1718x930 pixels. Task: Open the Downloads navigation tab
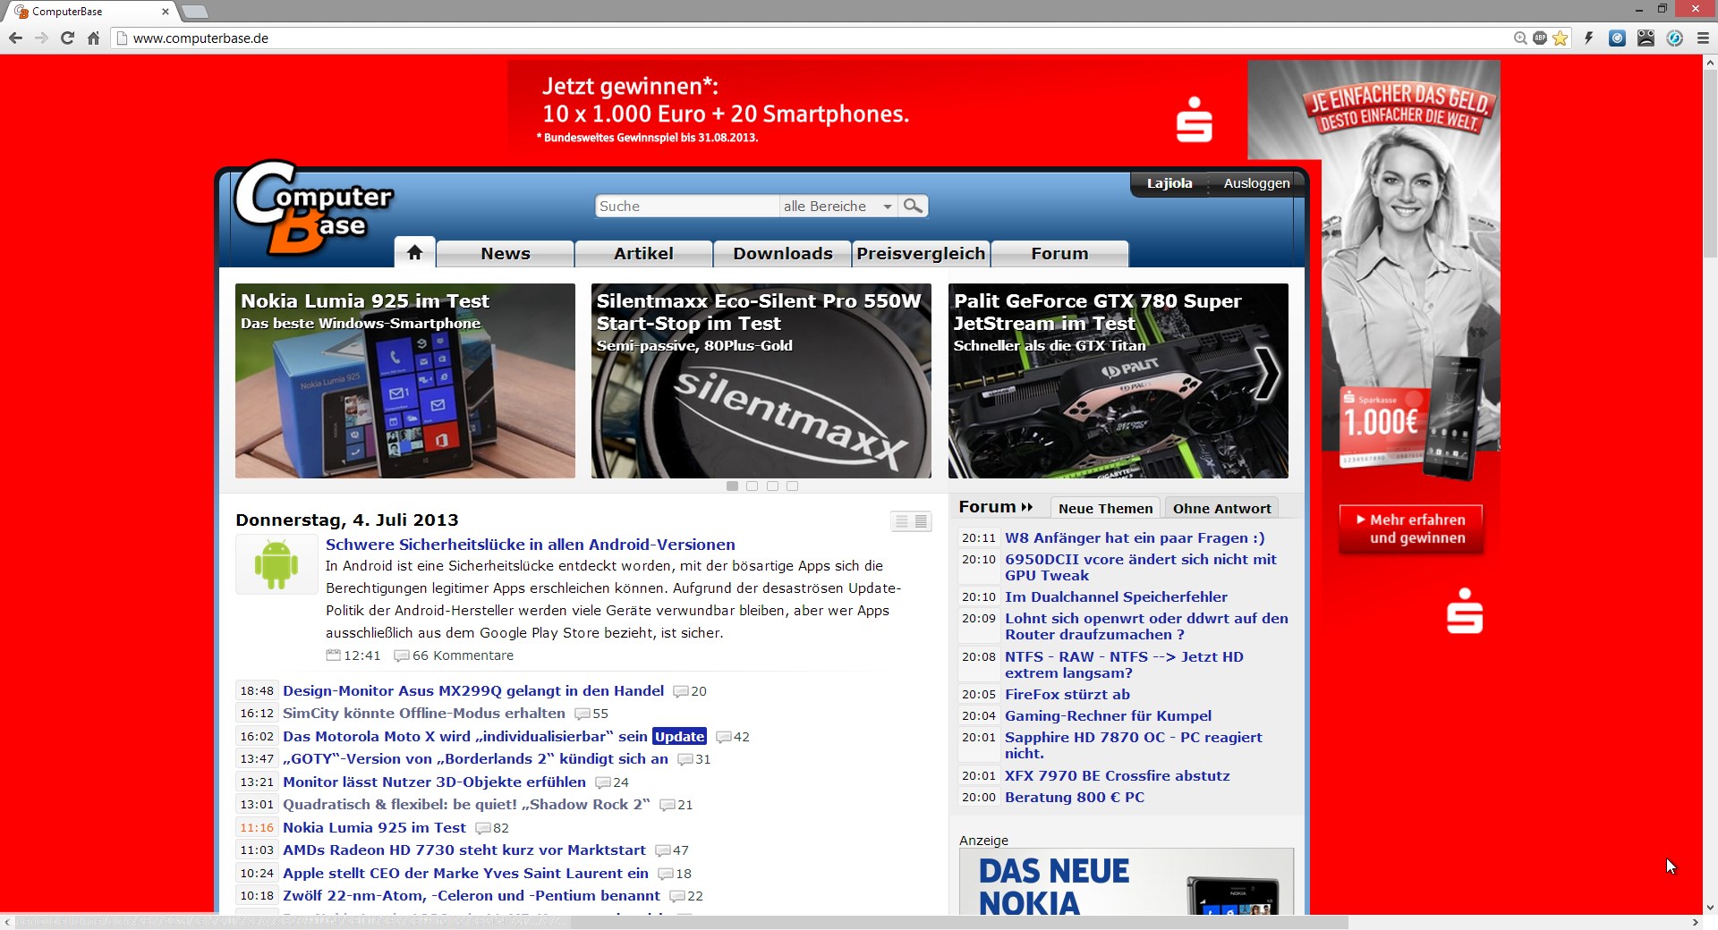point(783,254)
